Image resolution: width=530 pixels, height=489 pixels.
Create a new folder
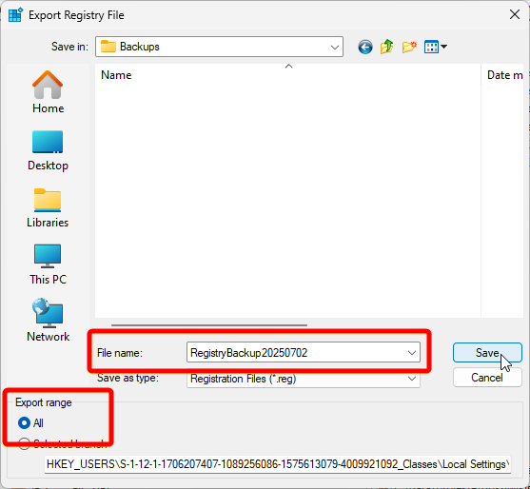pyautogui.click(x=409, y=47)
